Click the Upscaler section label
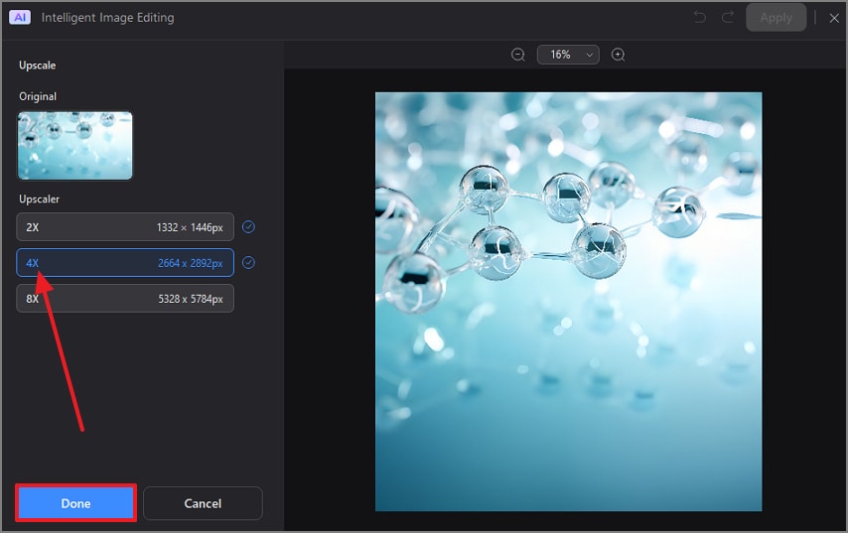The height and width of the screenshot is (533, 848). (x=39, y=199)
